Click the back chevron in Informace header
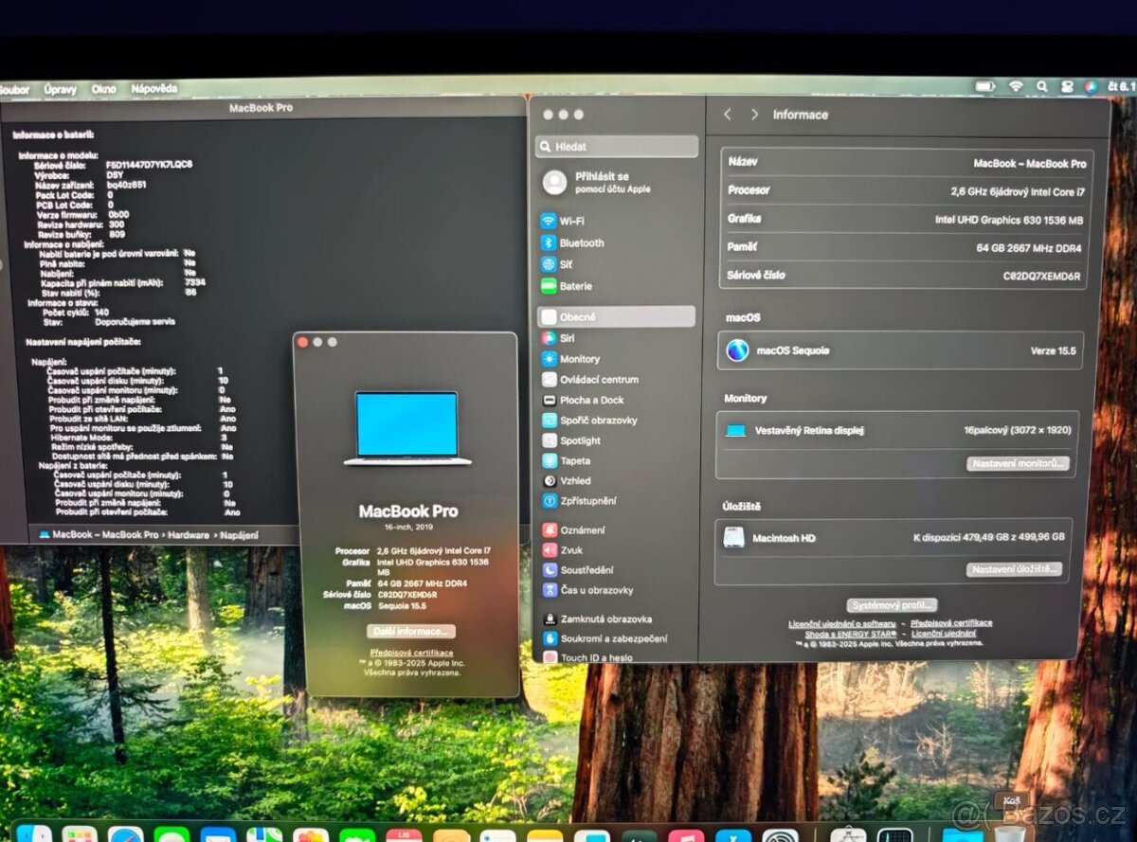This screenshot has height=842, width=1137. point(727,114)
